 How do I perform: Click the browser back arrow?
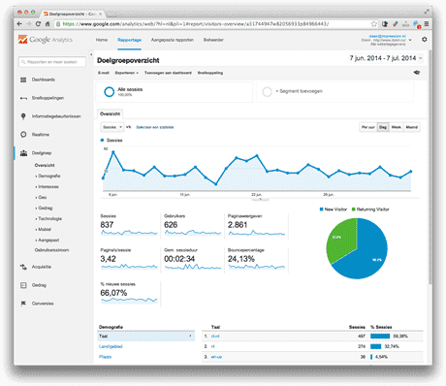[19, 24]
